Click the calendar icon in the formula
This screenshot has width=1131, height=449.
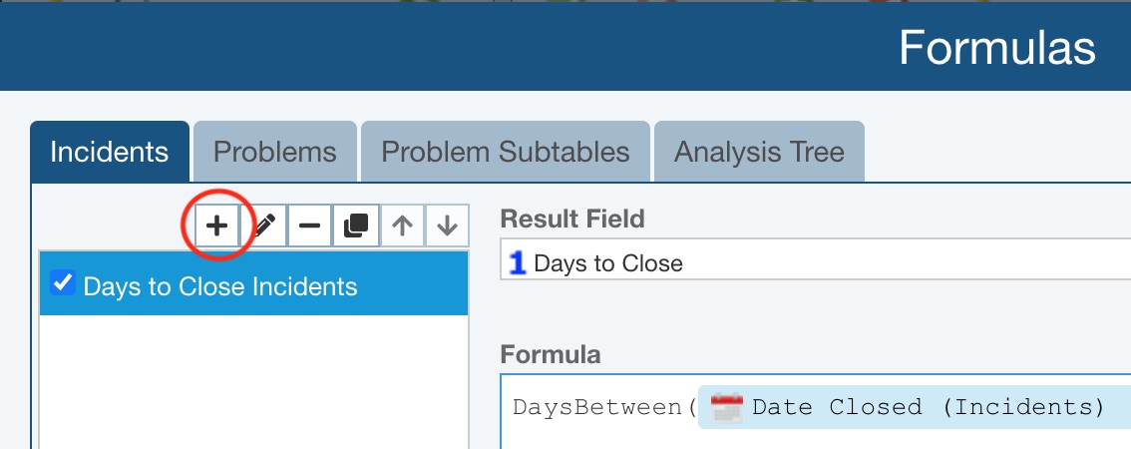(x=727, y=407)
